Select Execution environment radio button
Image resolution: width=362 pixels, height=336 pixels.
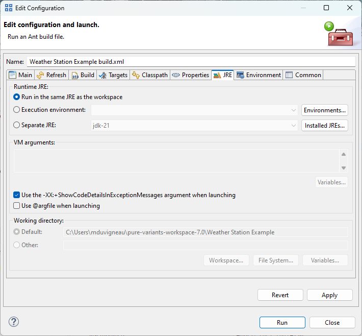[x=17, y=110]
